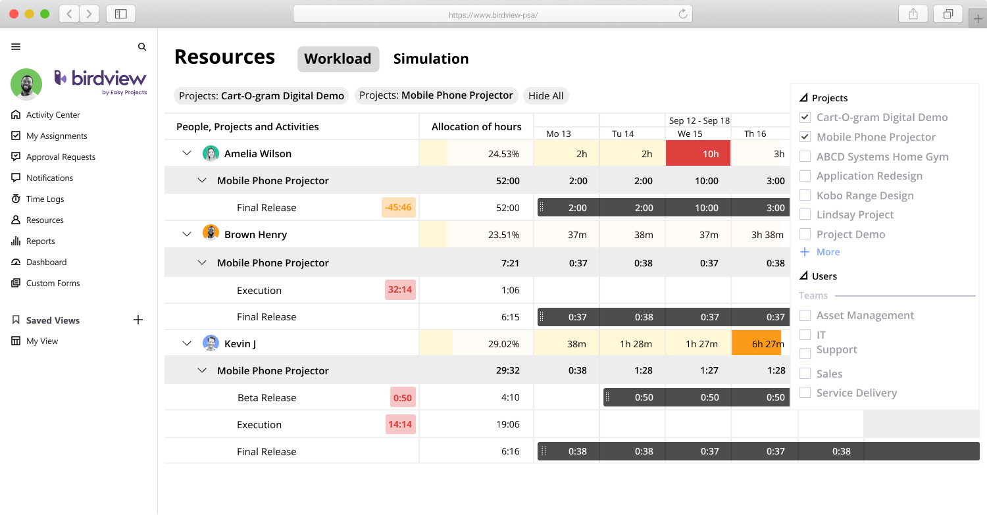Click the Hide All filter button
The height and width of the screenshot is (515, 987).
pyautogui.click(x=545, y=95)
